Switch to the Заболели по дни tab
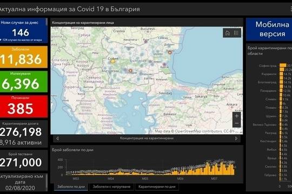The height and width of the screenshot is (194, 292). tap(71, 187)
